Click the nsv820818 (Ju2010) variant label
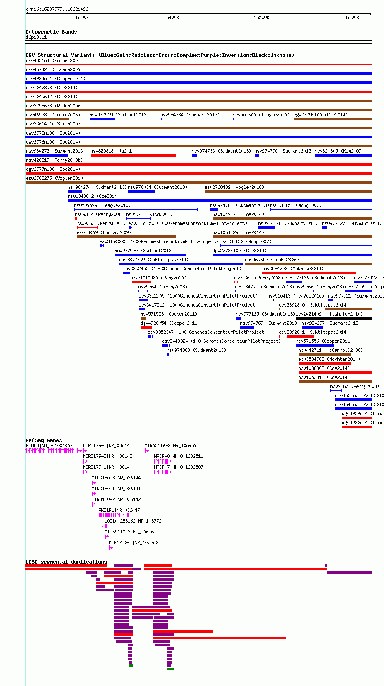The height and width of the screenshot is (686, 384). [113, 151]
